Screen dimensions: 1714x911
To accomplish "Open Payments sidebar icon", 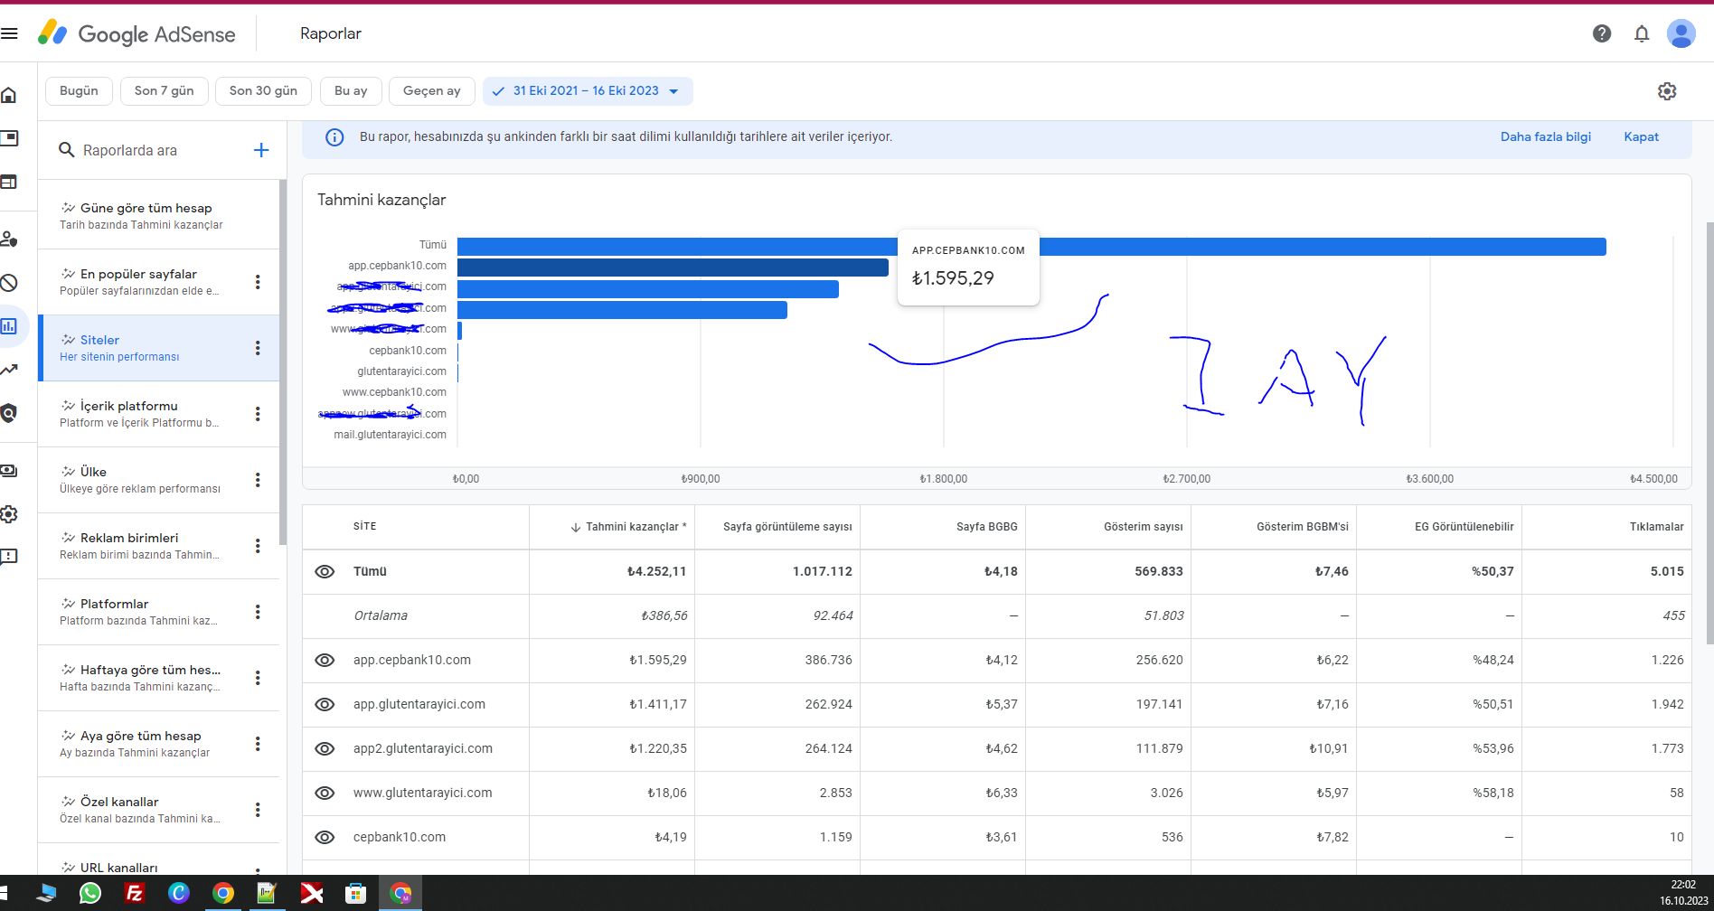I will [x=9, y=471].
